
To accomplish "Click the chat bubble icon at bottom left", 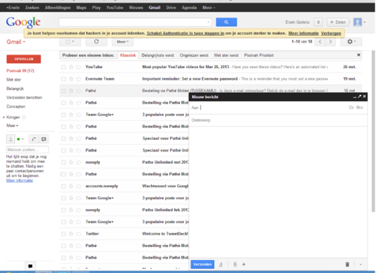I will coord(30,266).
